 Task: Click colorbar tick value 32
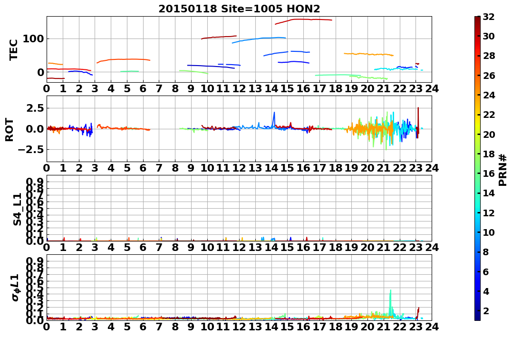[489, 17]
